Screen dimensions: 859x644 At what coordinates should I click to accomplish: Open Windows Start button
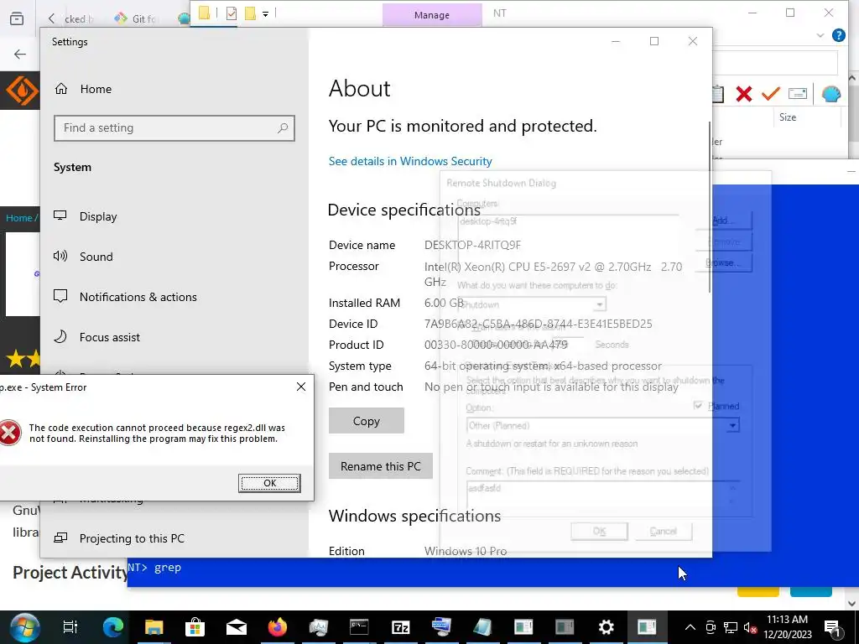click(x=24, y=627)
